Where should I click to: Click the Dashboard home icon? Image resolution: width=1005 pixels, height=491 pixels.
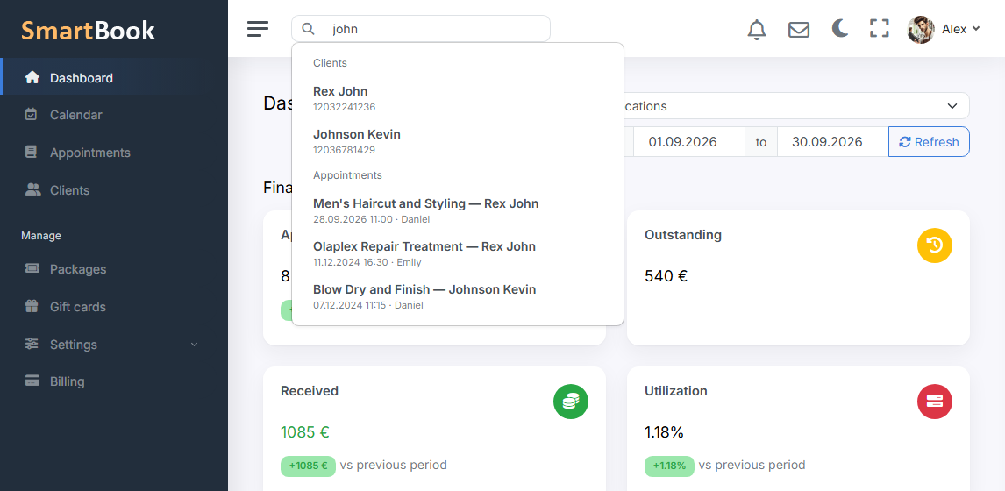(32, 77)
